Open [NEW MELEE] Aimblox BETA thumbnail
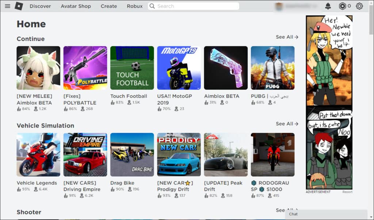 tap(38, 68)
